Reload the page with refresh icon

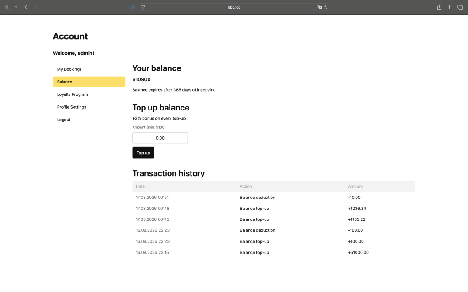pyautogui.click(x=325, y=7)
